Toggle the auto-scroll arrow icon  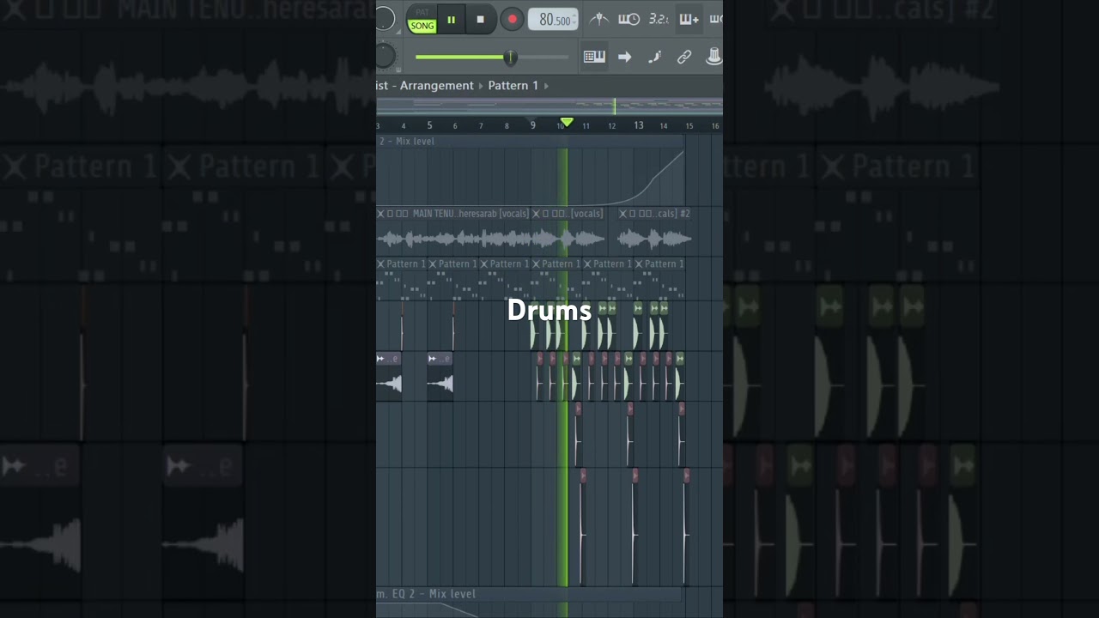point(624,57)
